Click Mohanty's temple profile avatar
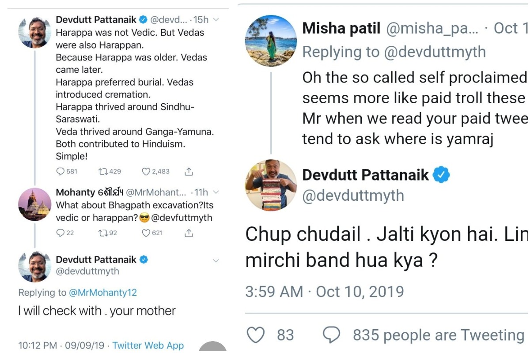 pos(34,205)
